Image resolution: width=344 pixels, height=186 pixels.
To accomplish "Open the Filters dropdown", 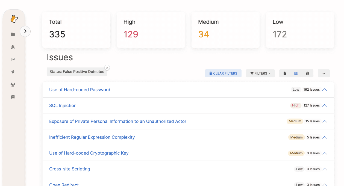I will coord(260,73).
